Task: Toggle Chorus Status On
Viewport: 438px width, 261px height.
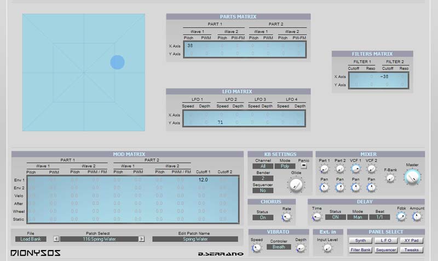Action: point(263,217)
